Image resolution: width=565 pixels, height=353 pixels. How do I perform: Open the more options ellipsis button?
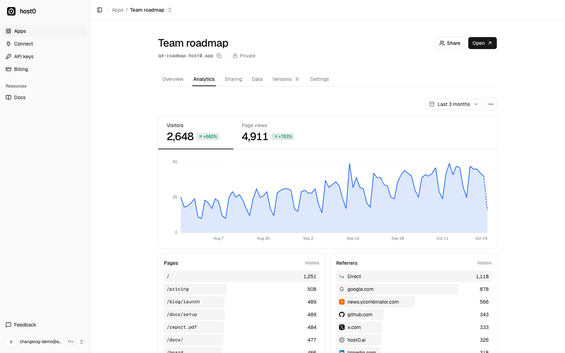pos(491,104)
